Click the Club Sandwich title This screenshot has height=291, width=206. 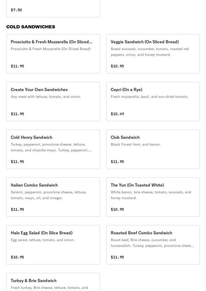click(x=125, y=137)
